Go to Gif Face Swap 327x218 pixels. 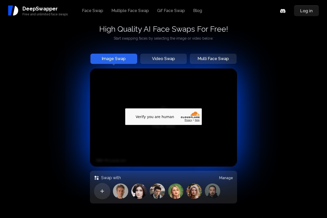click(x=171, y=11)
